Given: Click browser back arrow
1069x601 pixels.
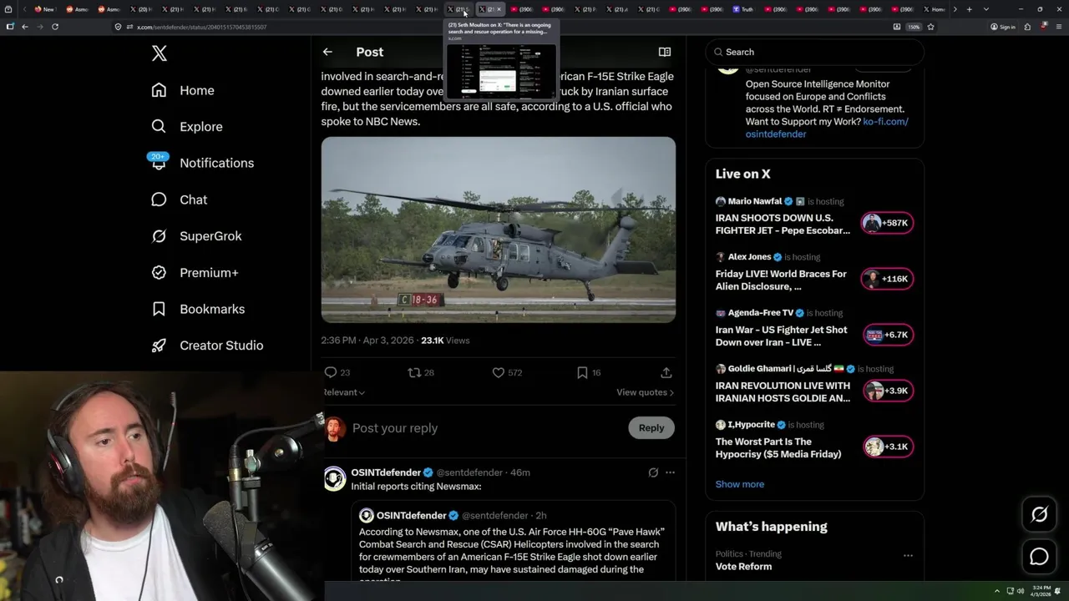Looking at the screenshot, I should 25,27.
